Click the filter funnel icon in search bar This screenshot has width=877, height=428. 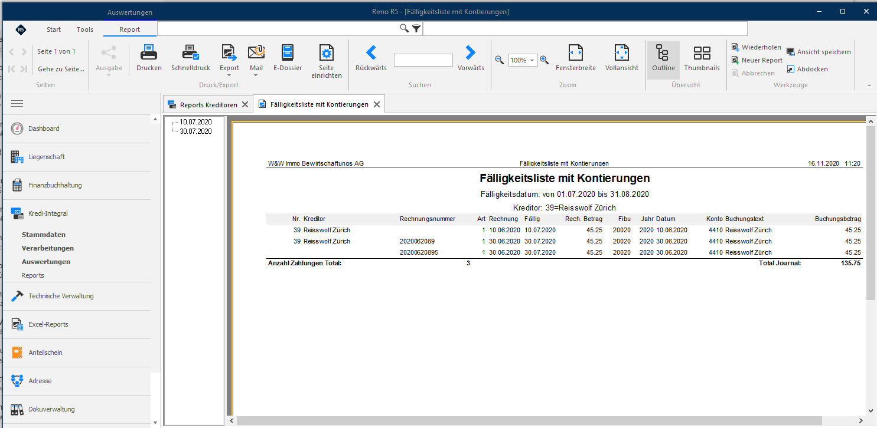tap(416, 28)
